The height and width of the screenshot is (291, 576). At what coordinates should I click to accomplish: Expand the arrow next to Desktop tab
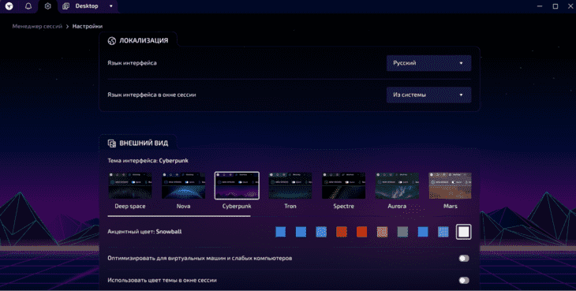110,6
